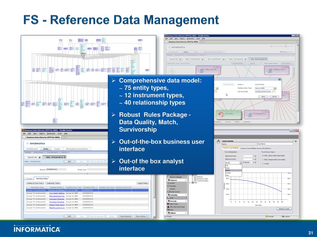The image size is (317, 237).
Task: Click navigation compass control in hierarchy view
Action: (x=172, y=71)
